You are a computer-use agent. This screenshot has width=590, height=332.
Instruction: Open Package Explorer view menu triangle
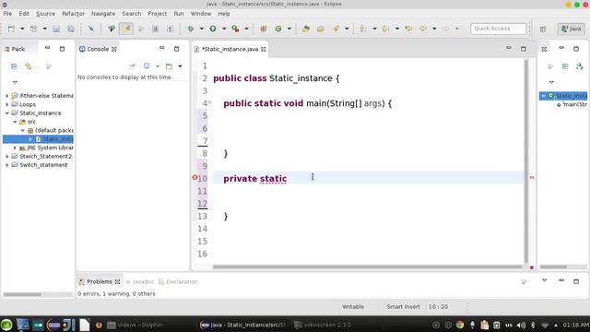tap(15, 82)
